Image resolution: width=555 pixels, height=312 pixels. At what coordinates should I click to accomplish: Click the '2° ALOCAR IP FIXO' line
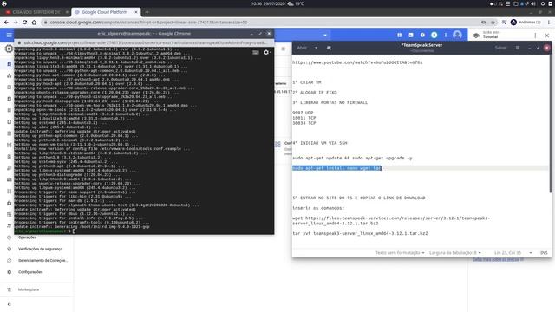coord(314,93)
